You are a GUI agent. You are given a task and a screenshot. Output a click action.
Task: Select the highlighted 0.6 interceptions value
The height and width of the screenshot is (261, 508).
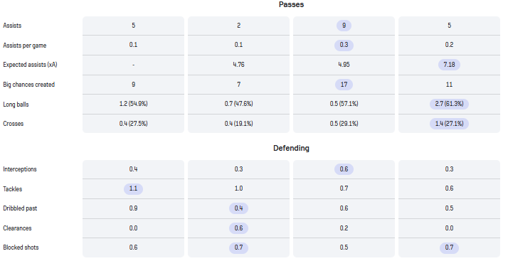(x=344, y=169)
